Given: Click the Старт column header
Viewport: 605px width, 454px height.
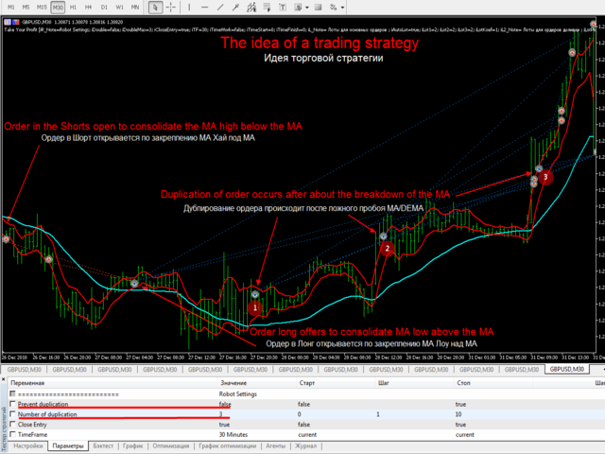Looking at the screenshot, I should coord(307,383).
